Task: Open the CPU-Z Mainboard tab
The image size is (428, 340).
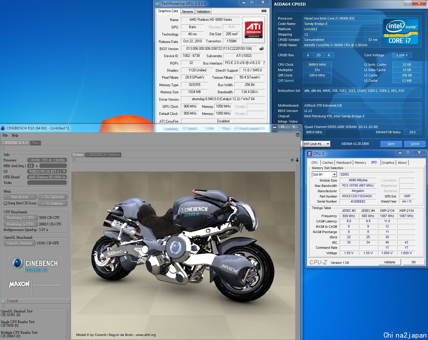Action: 344,163
